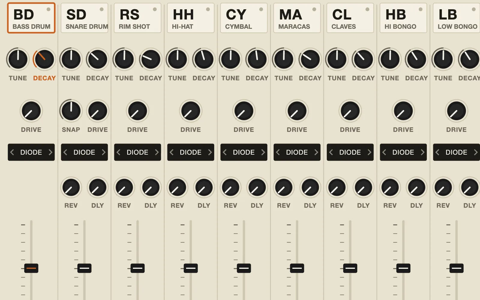Click the Bass Drum DECAY knob

point(44,59)
